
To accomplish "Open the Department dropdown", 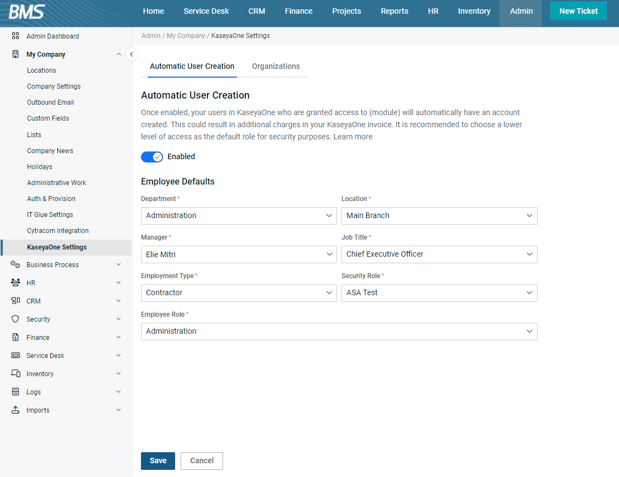I will pyautogui.click(x=239, y=215).
